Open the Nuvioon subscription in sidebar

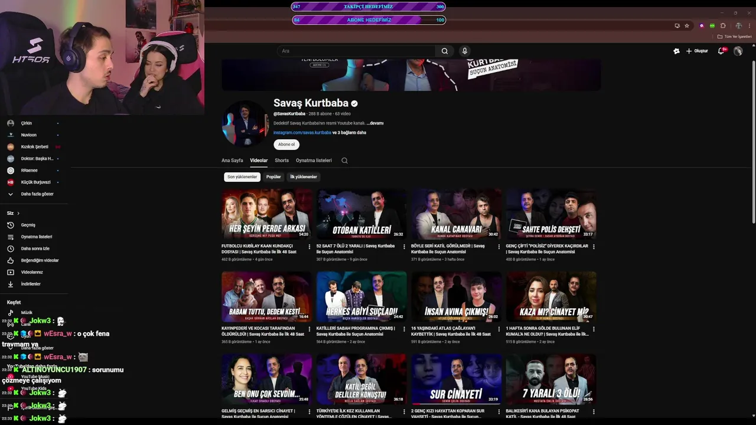[x=28, y=135]
